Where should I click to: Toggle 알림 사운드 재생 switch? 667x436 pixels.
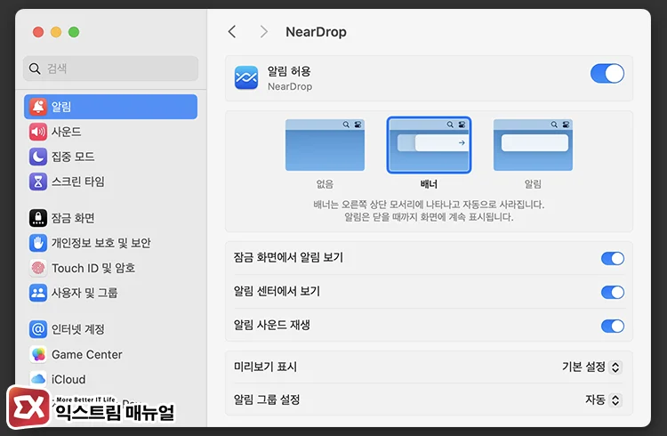(613, 327)
